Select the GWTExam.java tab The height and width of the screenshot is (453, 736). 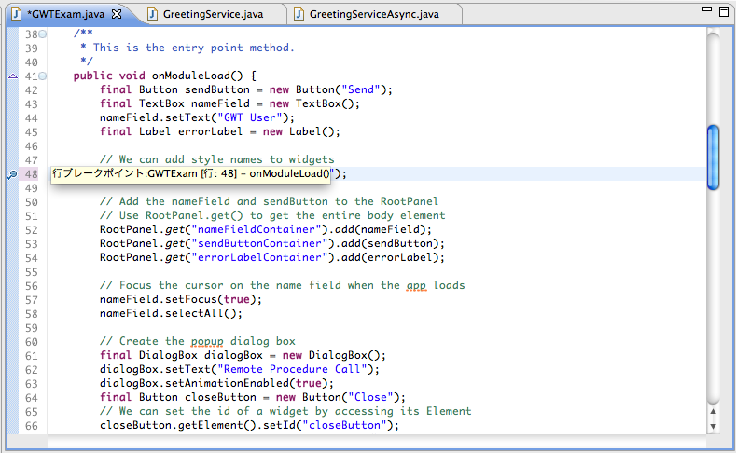65,14
